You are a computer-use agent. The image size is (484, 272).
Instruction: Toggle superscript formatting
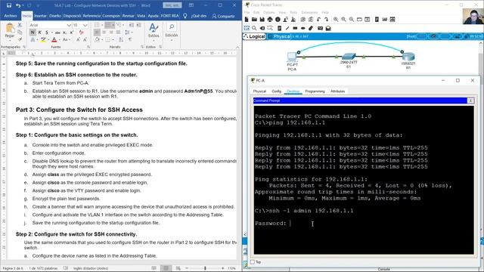click(x=72, y=32)
